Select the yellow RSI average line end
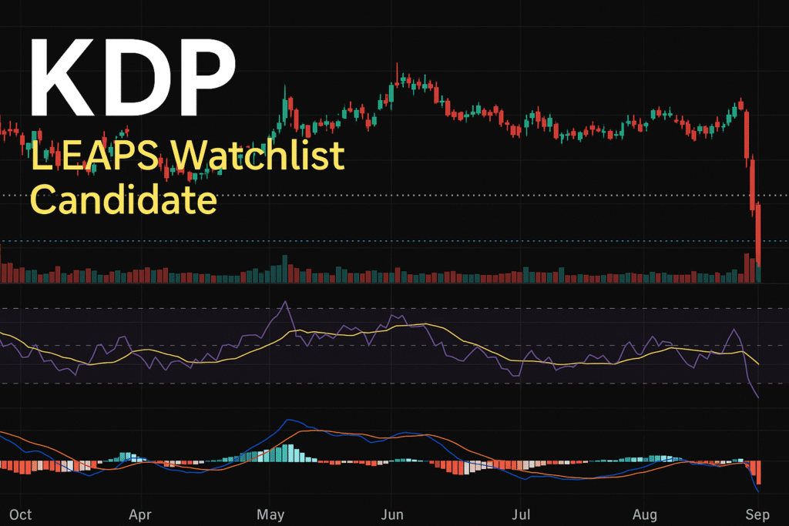Viewport: 789px width, 526px height. pyautogui.click(x=759, y=364)
